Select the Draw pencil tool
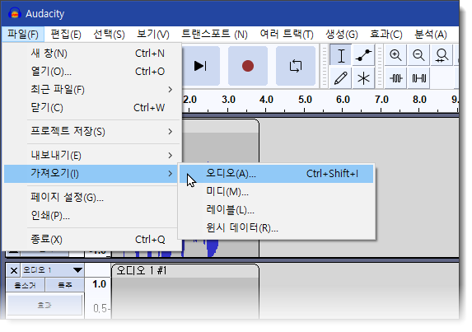The width and height of the screenshot is (472, 332). pyautogui.click(x=341, y=78)
